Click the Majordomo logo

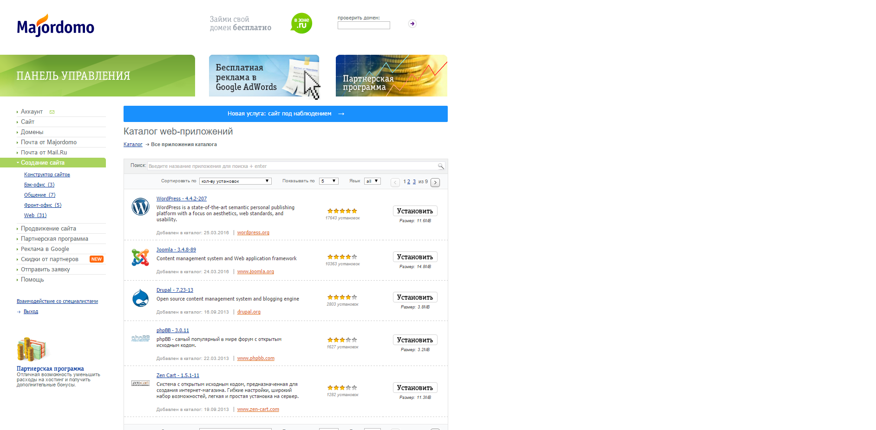click(55, 26)
